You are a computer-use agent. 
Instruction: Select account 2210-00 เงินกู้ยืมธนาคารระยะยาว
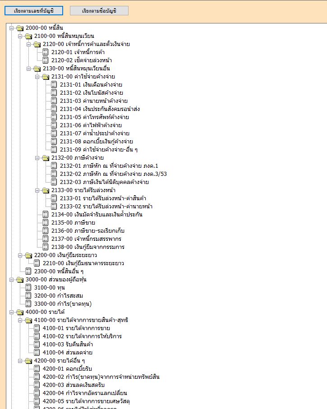pyautogui.click(x=83, y=263)
